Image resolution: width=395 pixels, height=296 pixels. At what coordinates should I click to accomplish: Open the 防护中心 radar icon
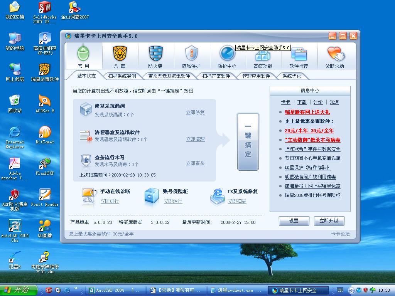pyautogui.click(x=227, y=53)
